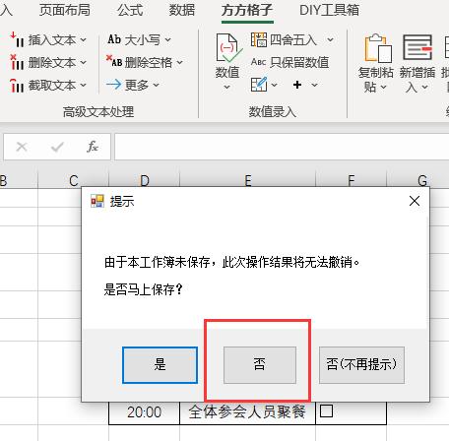Open the 大小写 dropdown arrow
Screen dimensions: 449x441
coord(167,40)
